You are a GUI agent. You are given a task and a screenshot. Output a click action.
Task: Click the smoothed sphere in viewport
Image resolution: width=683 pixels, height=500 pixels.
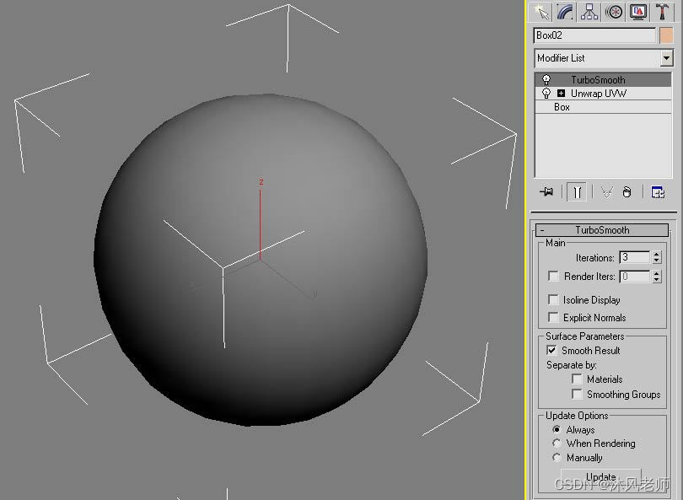pos(261,261)
